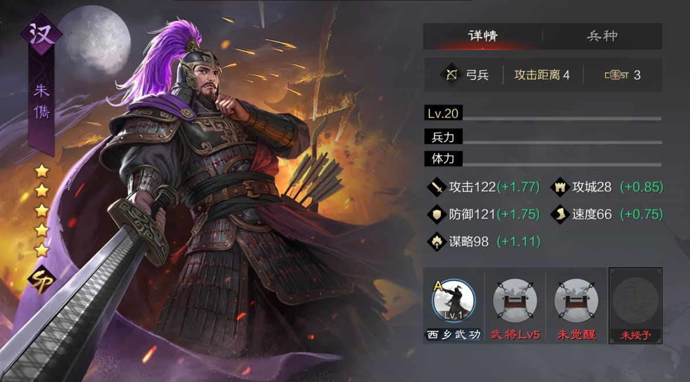Tap the five-star rarity column
Image resolution: width=690 pixels, height=382 pixels.
coord(42,210)
